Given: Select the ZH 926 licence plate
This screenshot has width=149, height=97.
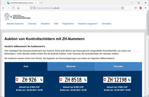Looking at the screenshot, I should (x=29, y=80).
